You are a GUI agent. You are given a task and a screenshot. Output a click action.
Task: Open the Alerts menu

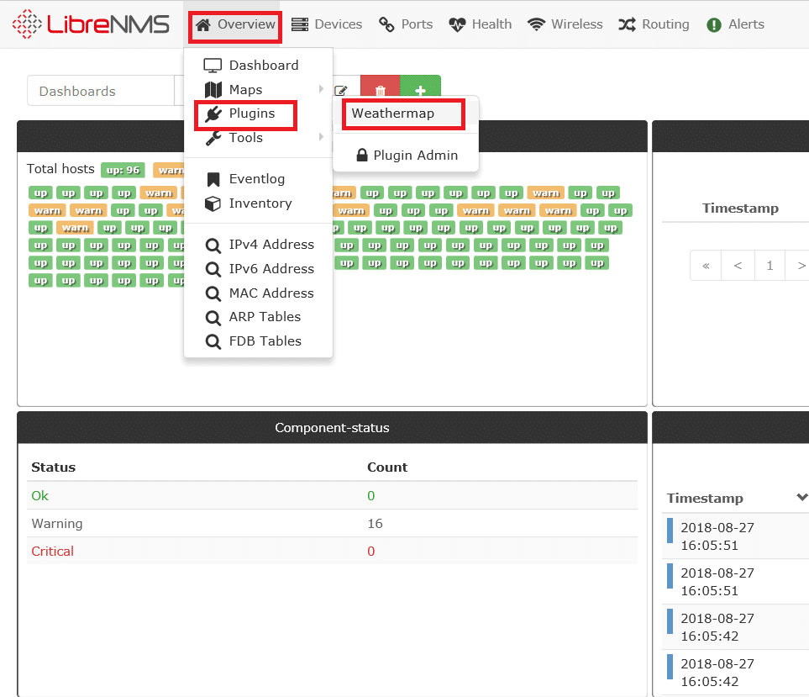click(x=735, y=24)
